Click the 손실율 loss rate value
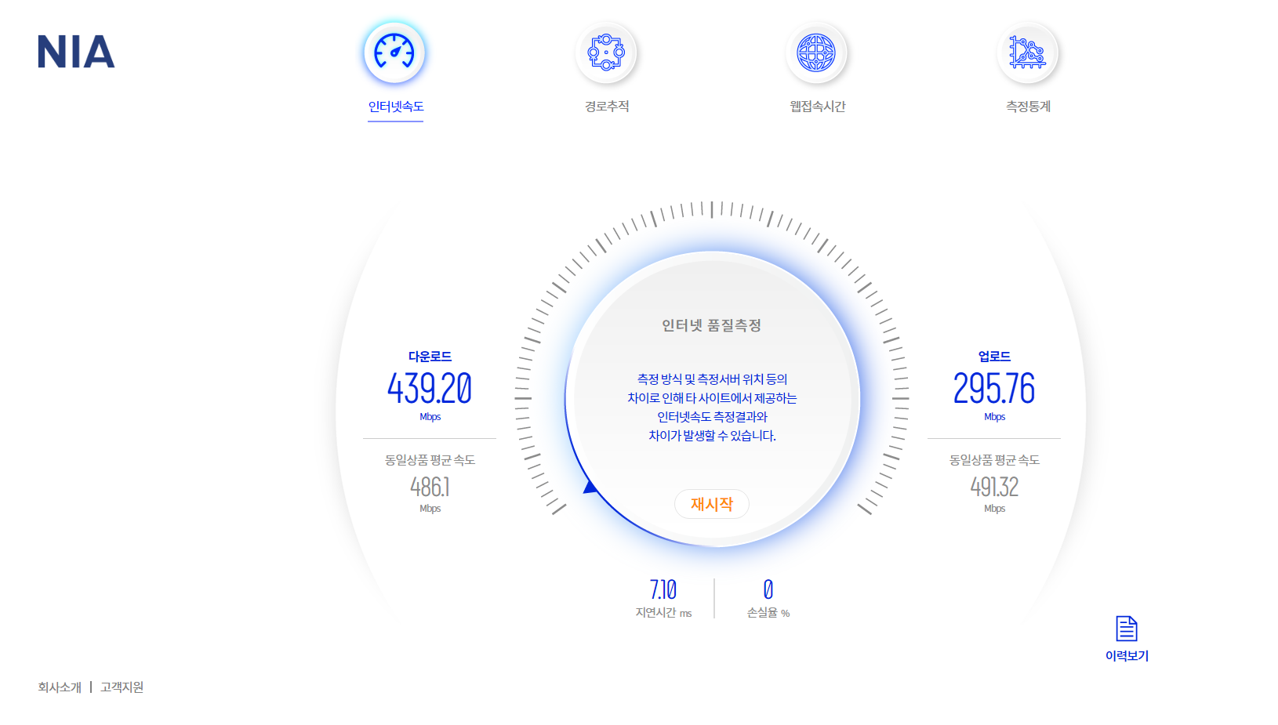The height and width of the screenshot is (725, 1278). 768,589
